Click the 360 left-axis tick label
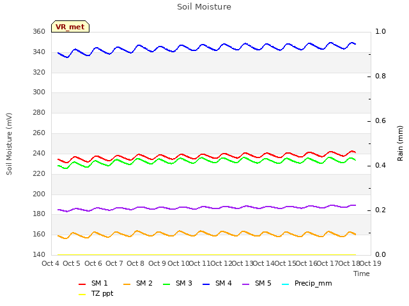 click(x=39, y=31)
